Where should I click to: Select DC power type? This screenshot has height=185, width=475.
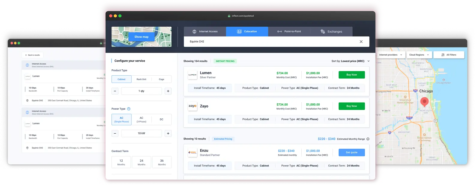pyautogui.click(x=162, y=120)
